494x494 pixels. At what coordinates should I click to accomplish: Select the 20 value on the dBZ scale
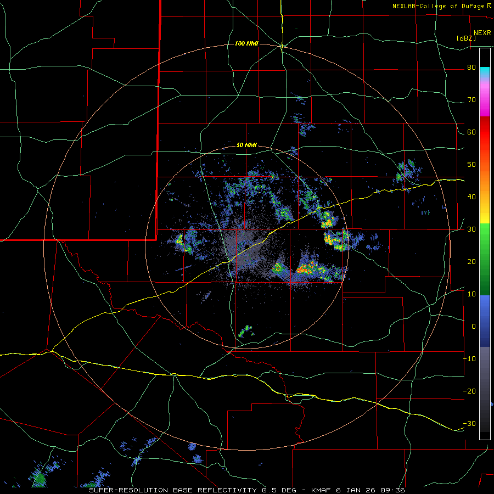pos(471,261)
